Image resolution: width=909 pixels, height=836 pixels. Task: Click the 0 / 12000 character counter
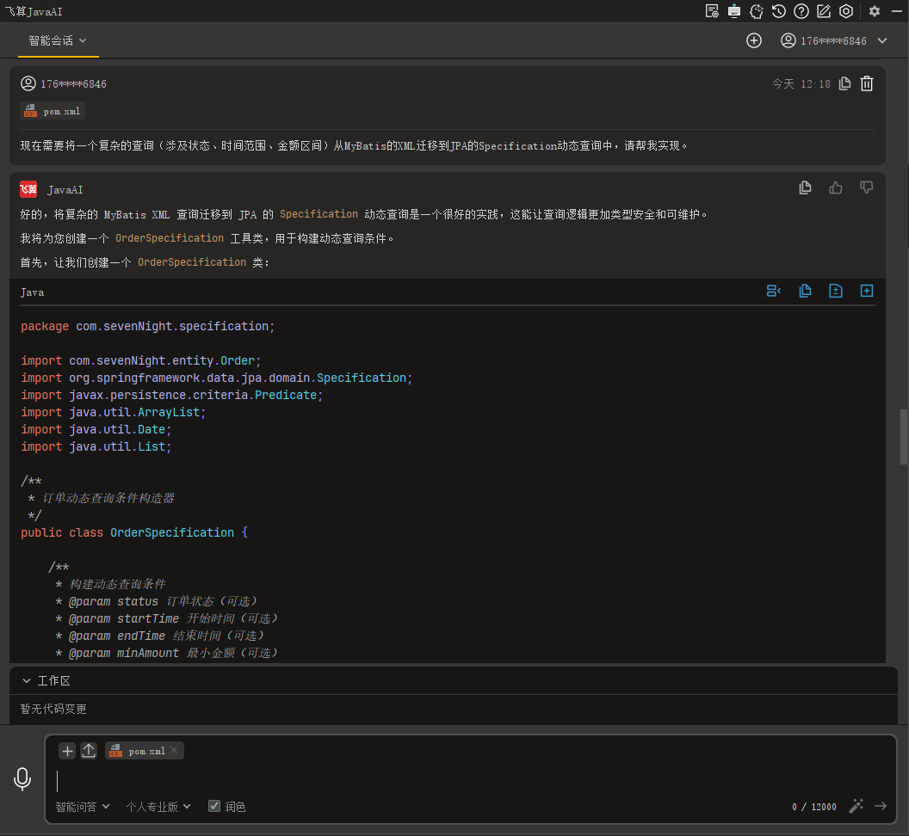(814, 807)
